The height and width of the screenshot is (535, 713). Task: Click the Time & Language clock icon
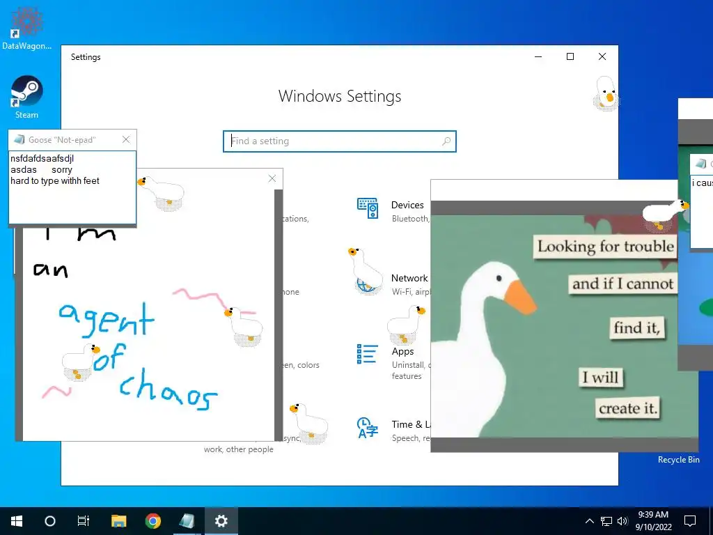click(368, 428)
